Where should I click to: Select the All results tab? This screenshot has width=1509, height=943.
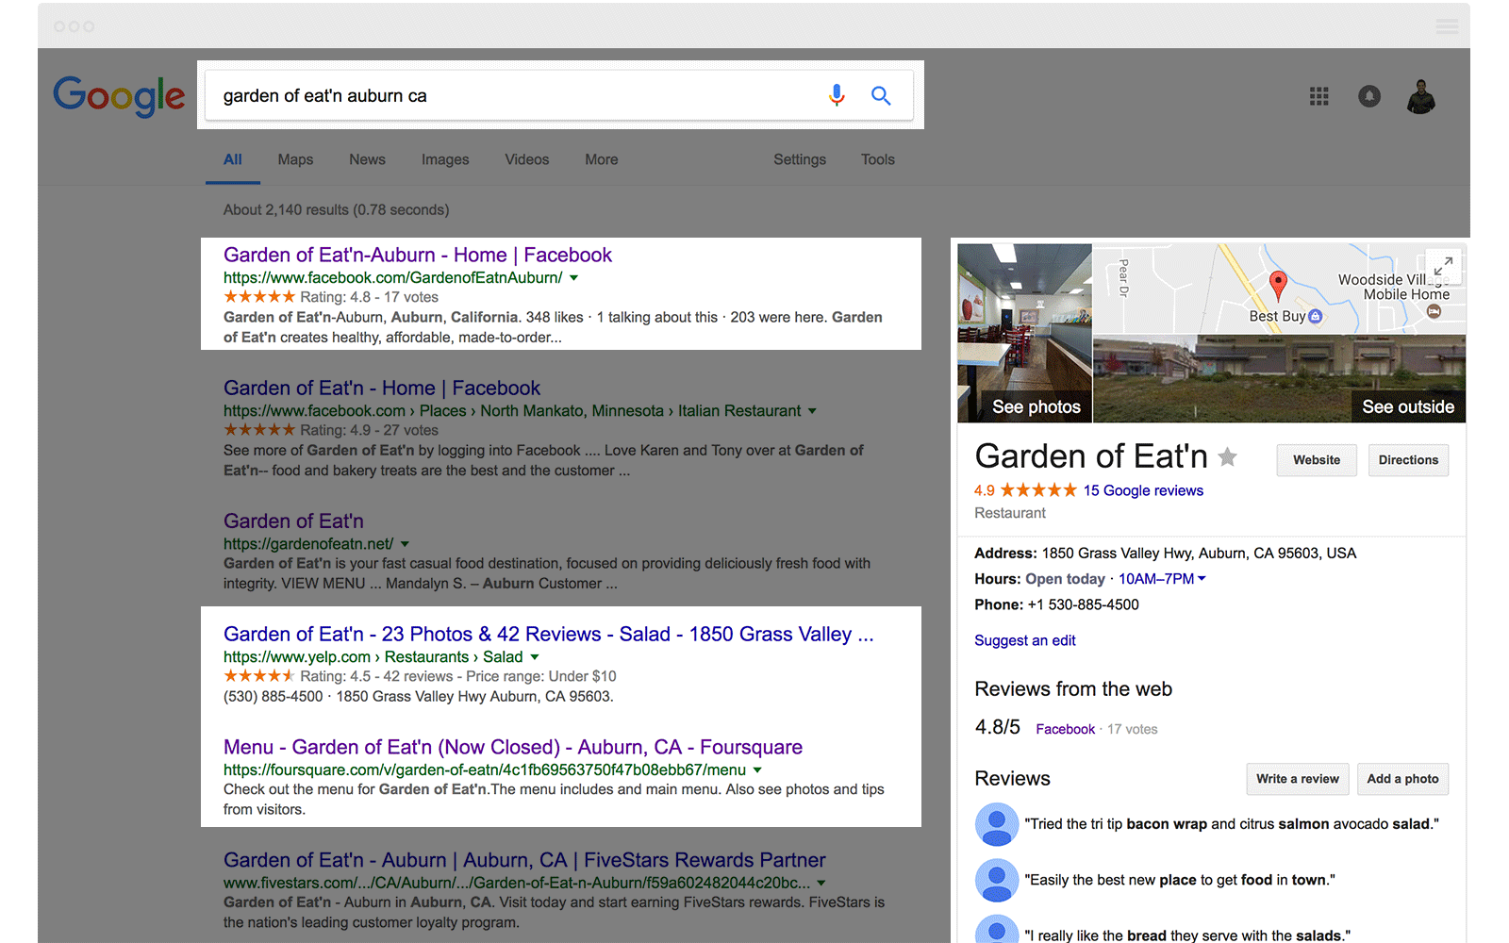pyautogui.click(x=233, y=159)
